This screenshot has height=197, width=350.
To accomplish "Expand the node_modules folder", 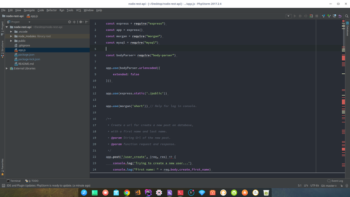I will click(x=11, y=36).
